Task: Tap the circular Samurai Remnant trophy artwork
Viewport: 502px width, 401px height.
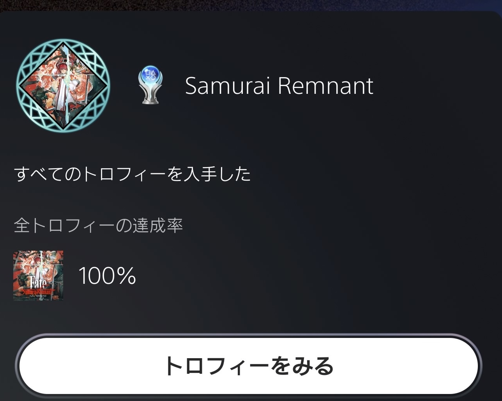Action: pos(63,86)
